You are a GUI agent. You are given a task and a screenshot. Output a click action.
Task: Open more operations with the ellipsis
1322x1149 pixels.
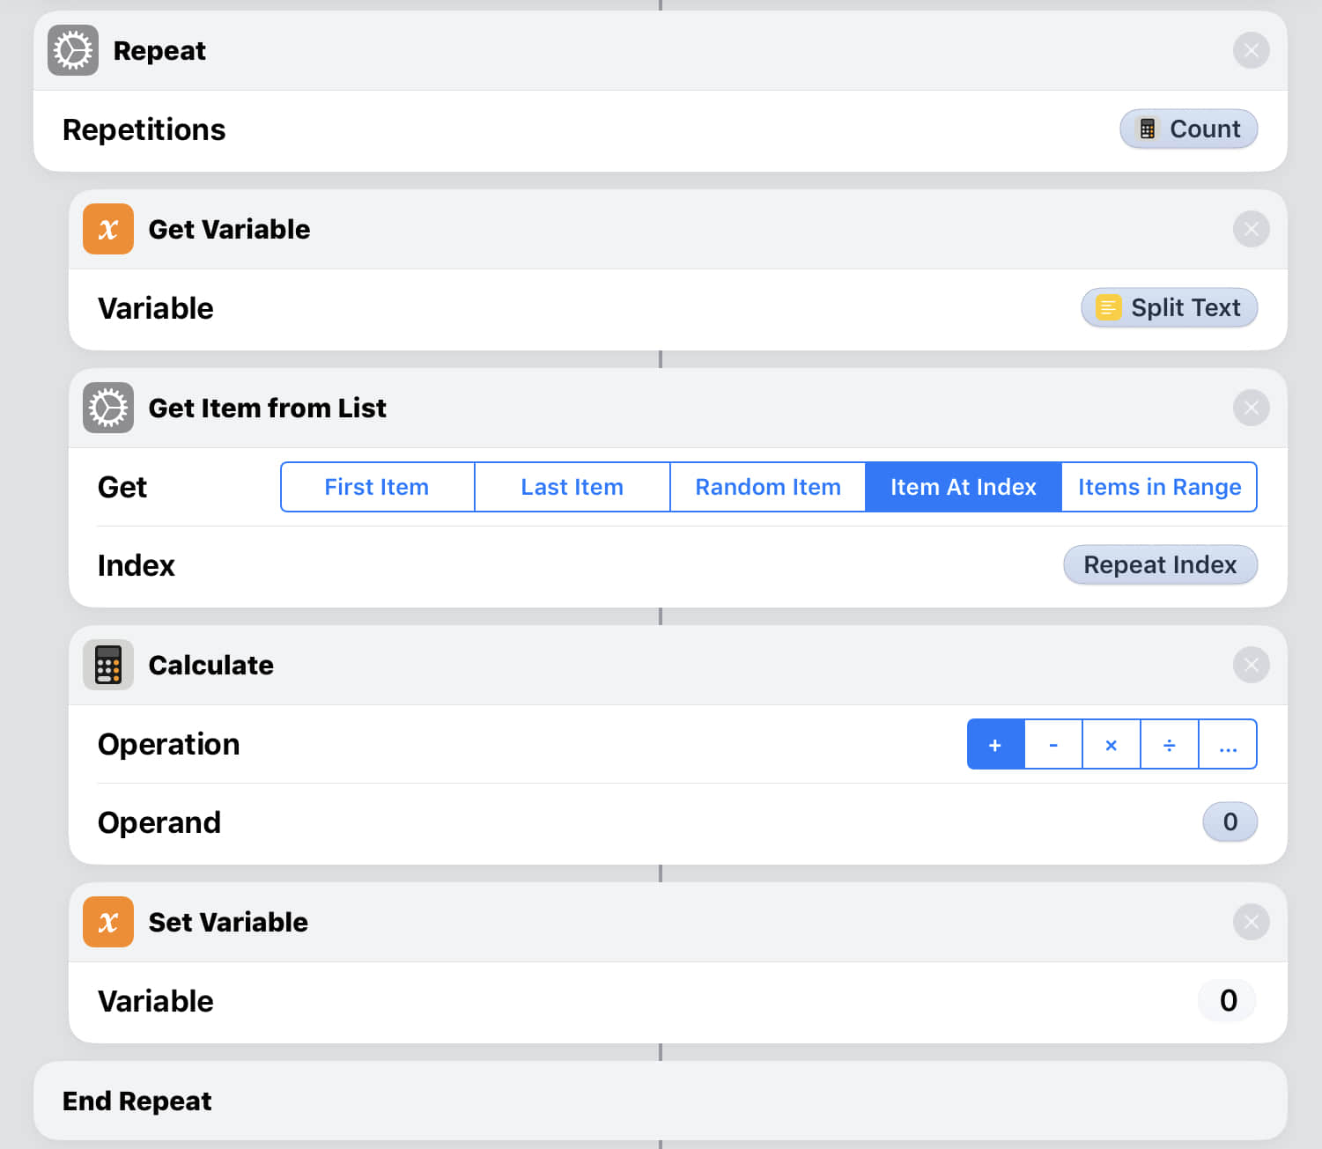click(1228, 745)
